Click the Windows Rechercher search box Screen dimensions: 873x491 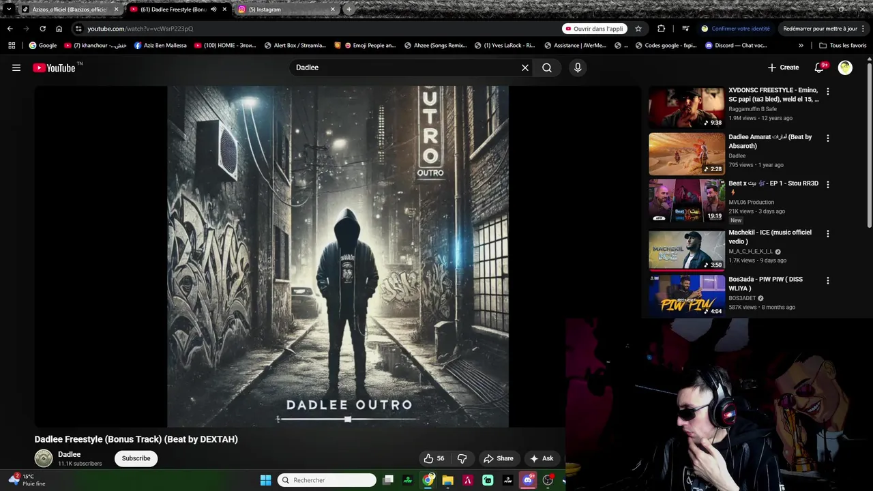click(x=327, y=480)
